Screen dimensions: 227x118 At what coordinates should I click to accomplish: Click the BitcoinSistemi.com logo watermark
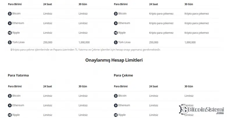[x=201, y=110]
